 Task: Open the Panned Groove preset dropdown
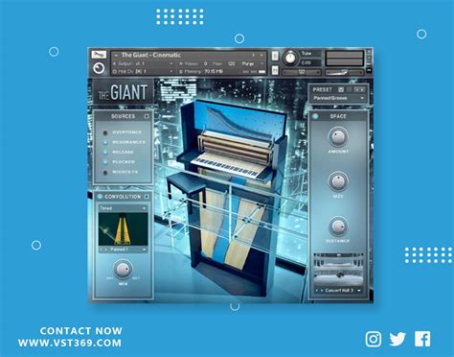tap(338, 98)
